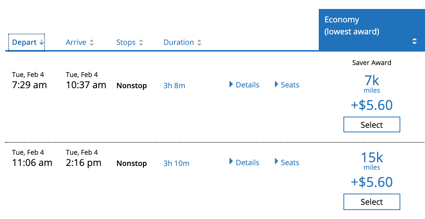Click the sort arrows in Economy header
Image resolution: width=425 pixels, height=219 pixels.
[x=414, y=41]
